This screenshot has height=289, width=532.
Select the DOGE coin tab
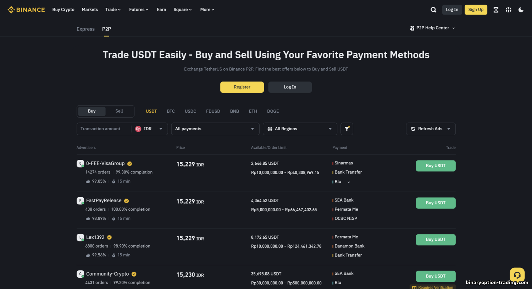(x=273, y=111)
